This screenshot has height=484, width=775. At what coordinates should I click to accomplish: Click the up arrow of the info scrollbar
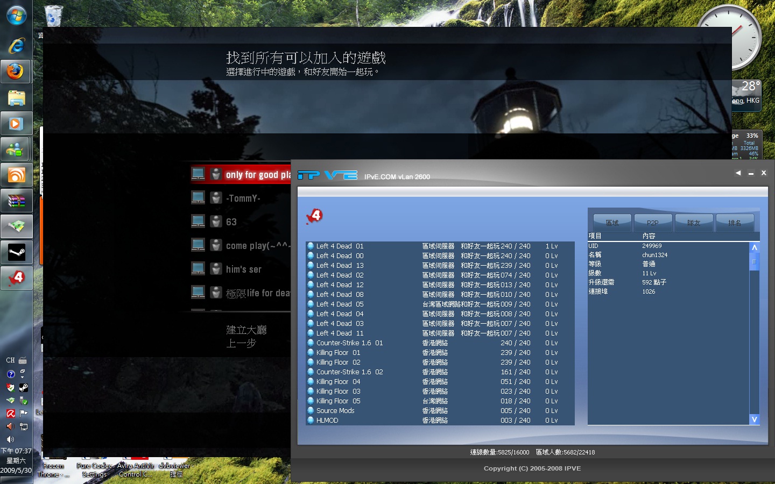(755, 247)
